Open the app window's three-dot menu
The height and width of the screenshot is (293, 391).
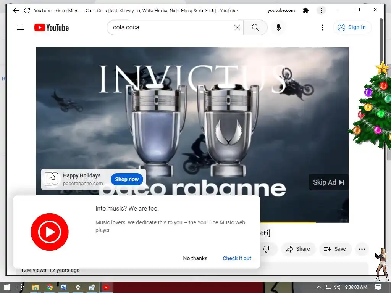pyautogui.click(x=321, y=10)
